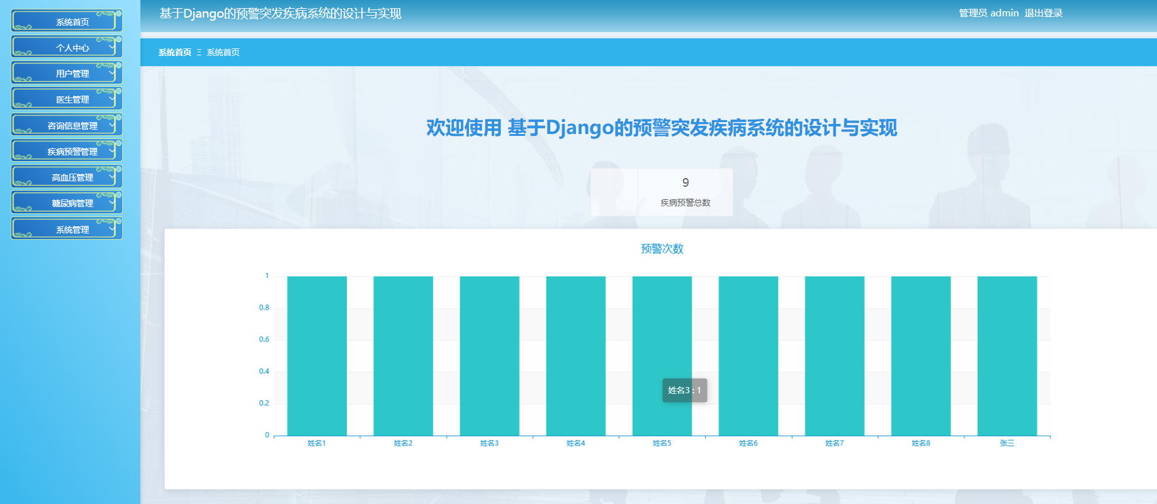Click the 张三 axis label
The width and height of the screenshot is (1157, 504).
click(1007, 443)
